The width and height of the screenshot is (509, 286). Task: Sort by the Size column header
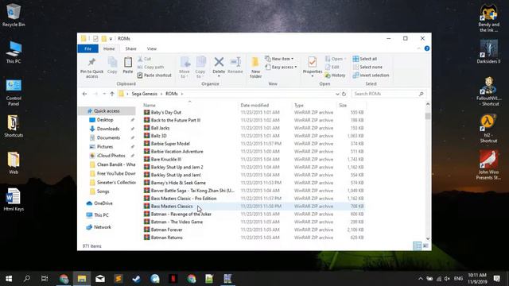point(343,106)
